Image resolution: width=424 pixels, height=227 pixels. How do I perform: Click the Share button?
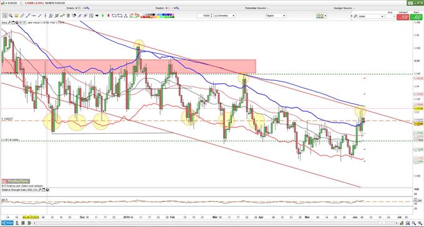(x=7, y=223)
